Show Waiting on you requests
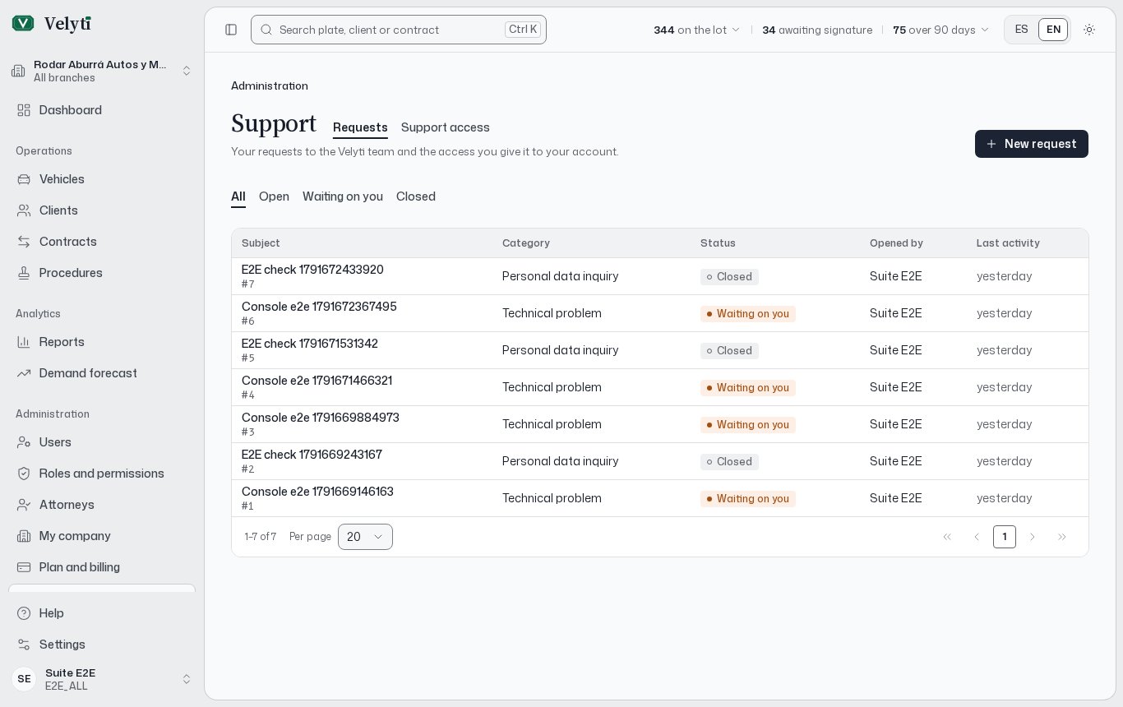1123x707 pixels. pyautogui.click(x=343, y=196)
